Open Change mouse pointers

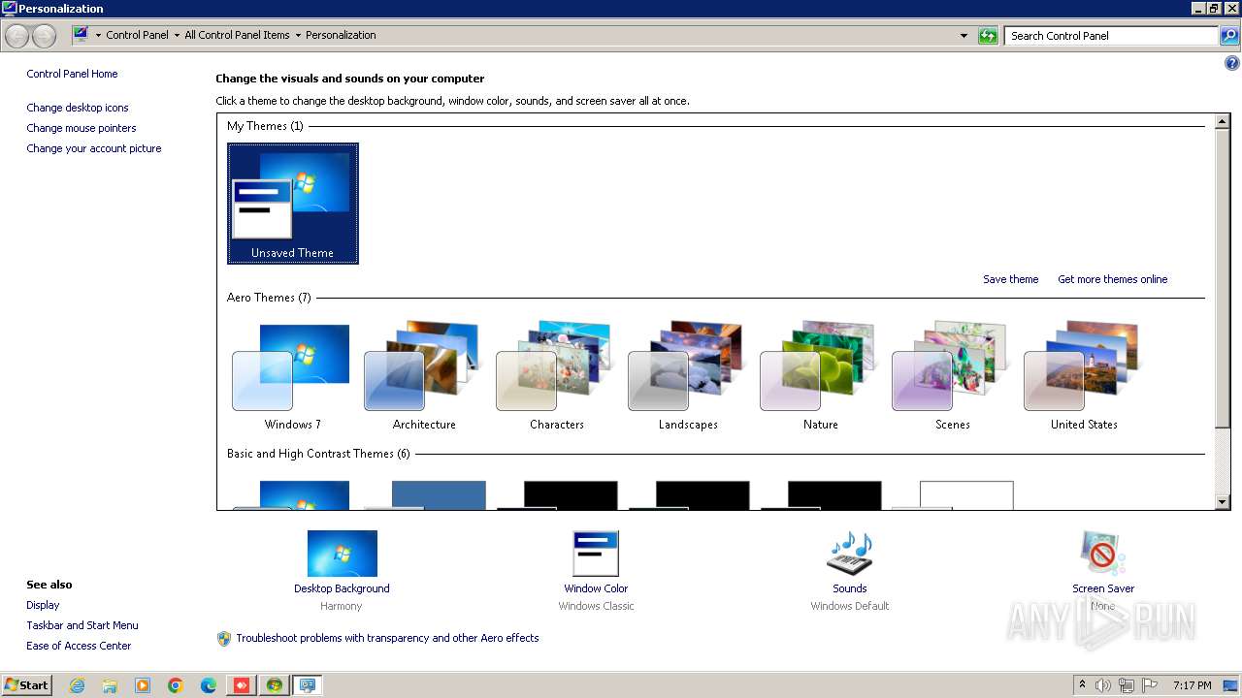(82, 128)
